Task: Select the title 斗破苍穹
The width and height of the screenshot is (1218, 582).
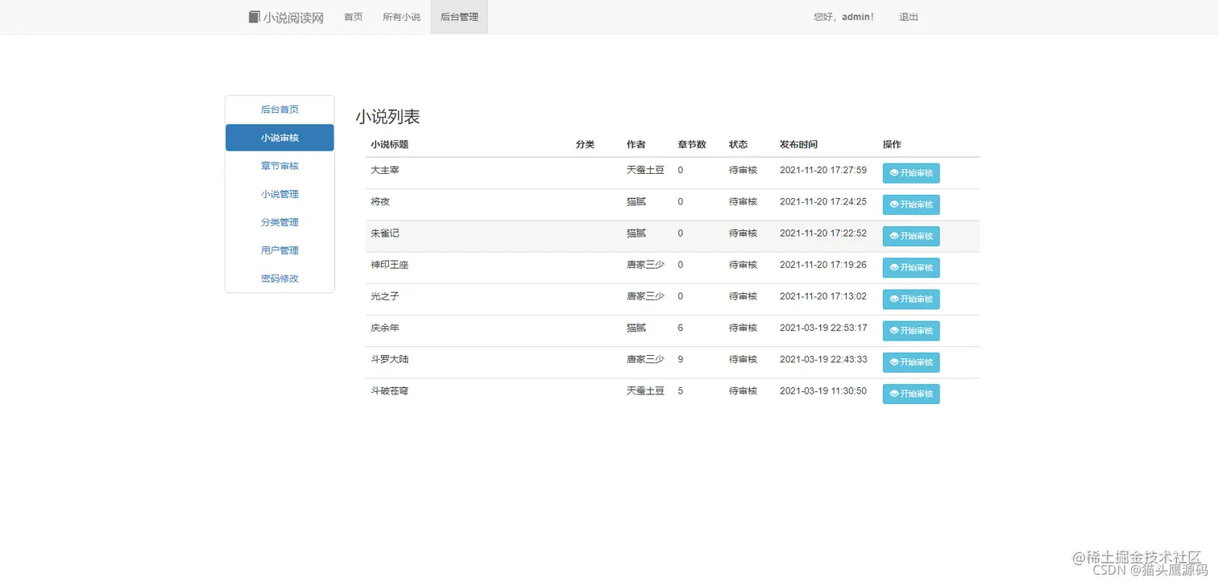Action: tap(389, 390)
